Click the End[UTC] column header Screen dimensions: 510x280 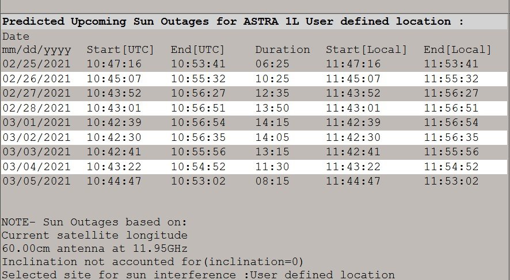(198, 49)
